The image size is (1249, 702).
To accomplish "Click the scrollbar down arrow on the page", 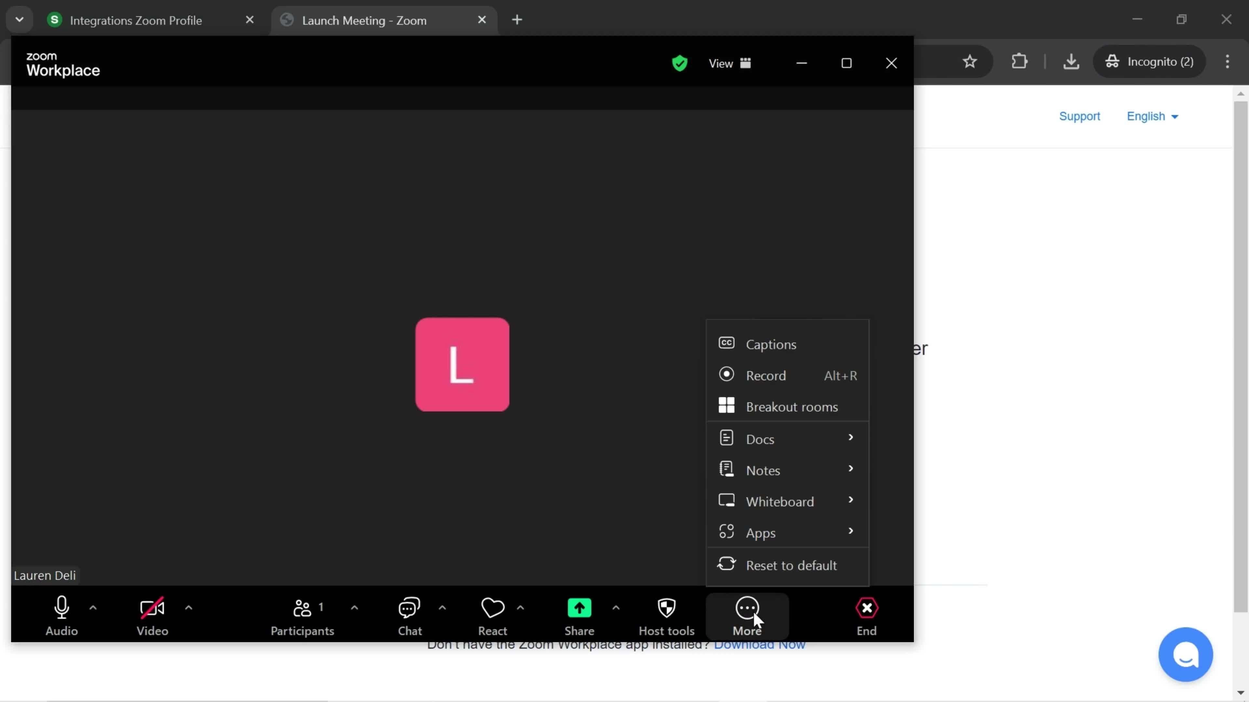I will (1240, 693).
